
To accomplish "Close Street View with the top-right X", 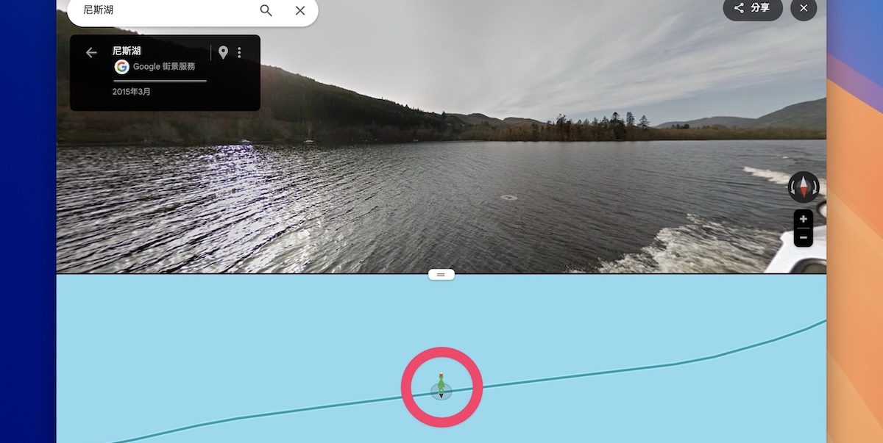I will [x=804, y=8].
